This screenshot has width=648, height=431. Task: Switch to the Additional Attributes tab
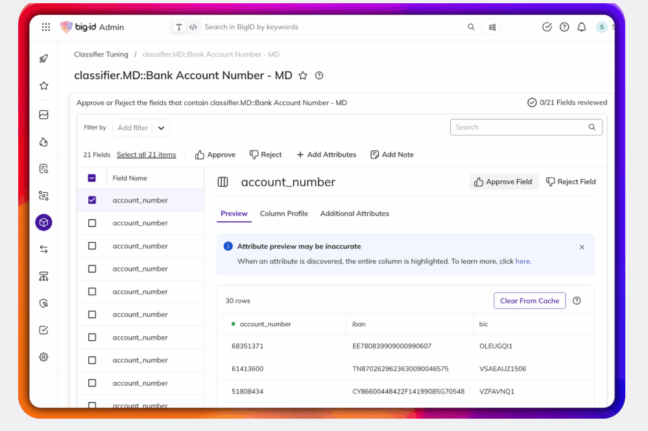(354, 214)
